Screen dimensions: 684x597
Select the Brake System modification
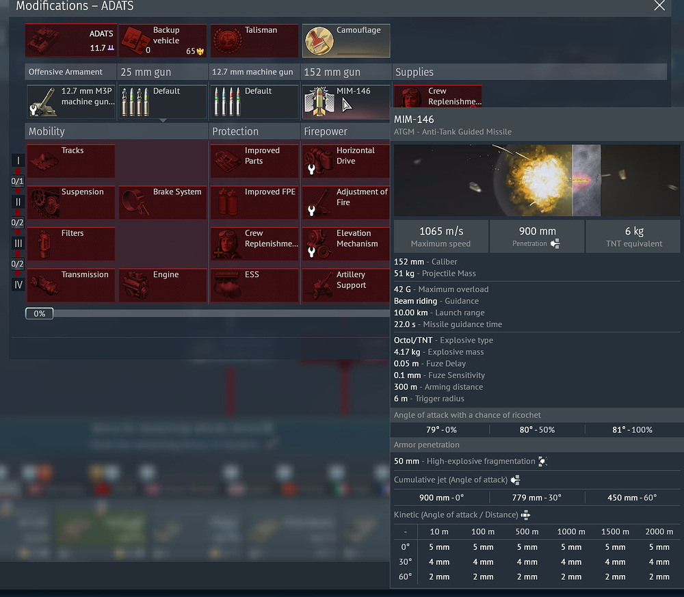(x=163, y=202)
